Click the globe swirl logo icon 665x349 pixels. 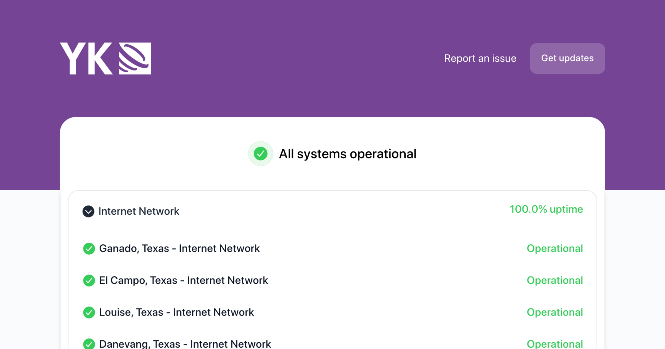pos(135,58)
